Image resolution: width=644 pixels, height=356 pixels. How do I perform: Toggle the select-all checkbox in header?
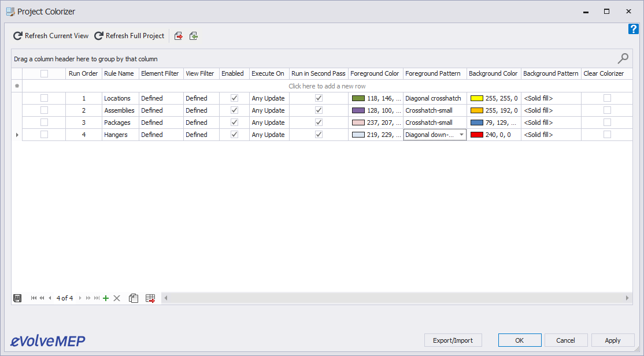44,73
